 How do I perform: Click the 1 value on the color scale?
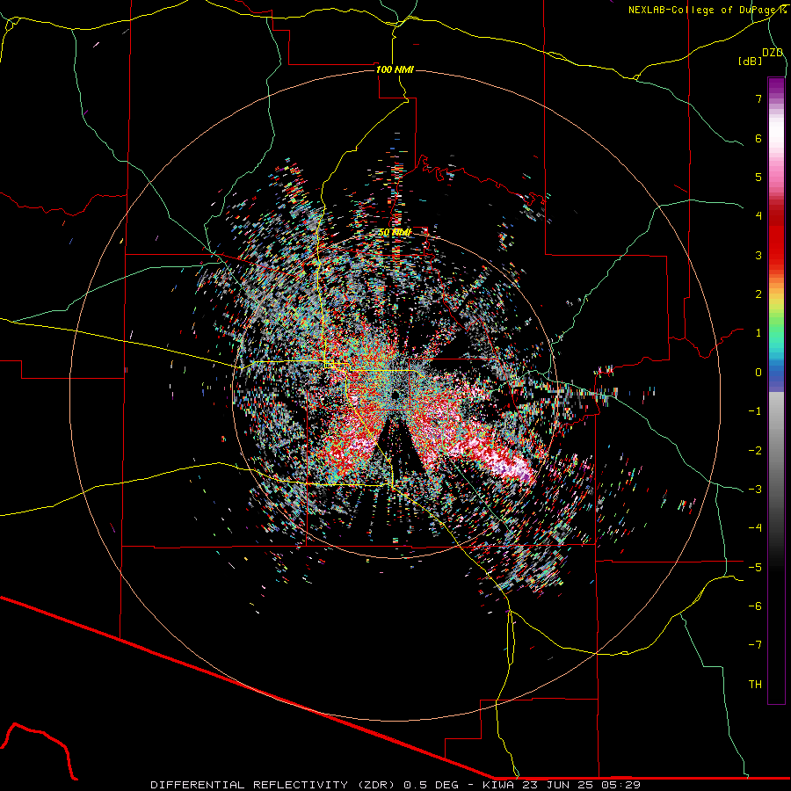(758, 333)
